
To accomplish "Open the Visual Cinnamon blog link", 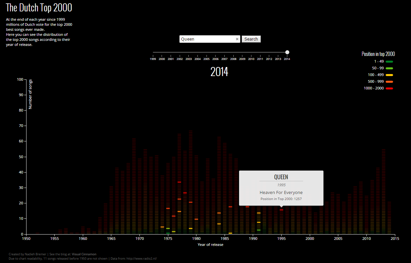I will pyautogui.click(x=84, y=254).
